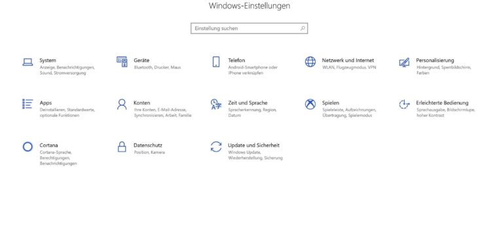This screenshot has height=245, width=491.
Task: Select the Update und Sicherheit arrows icon
Action: click(216, 146)
